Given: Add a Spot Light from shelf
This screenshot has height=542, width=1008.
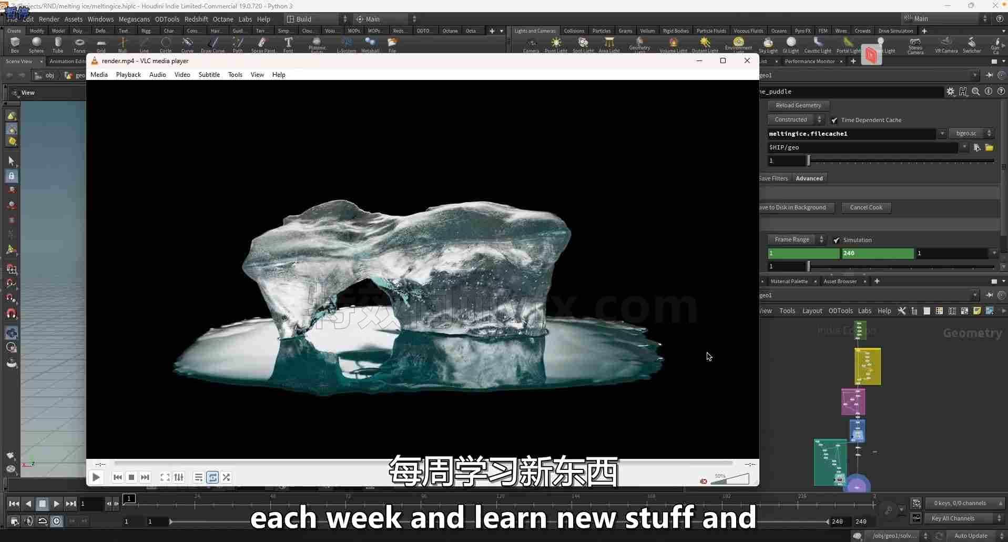Looking at the screenshot, I should 583,45.
